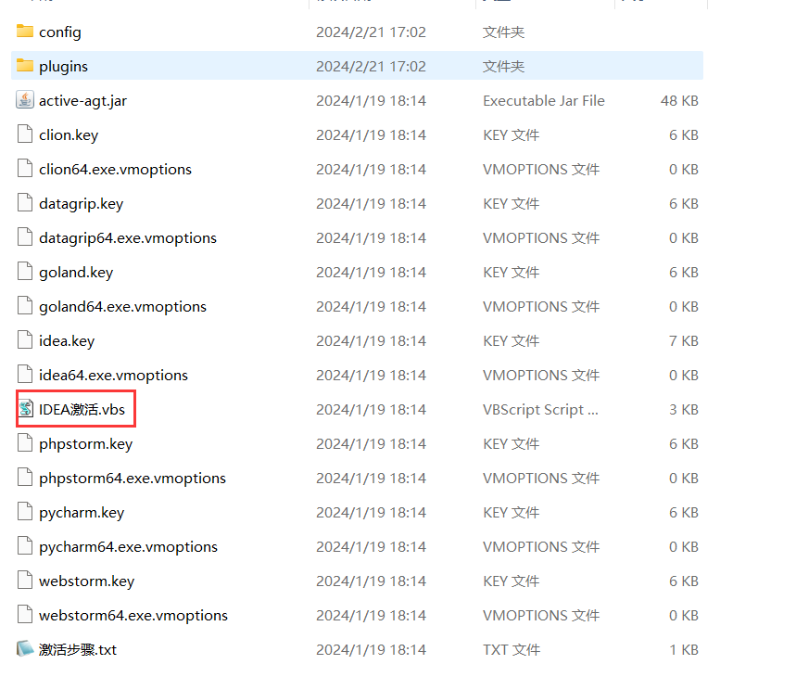Select the file name pycharm.key
The height and width of the screenshot is (677, 796).
82,513
